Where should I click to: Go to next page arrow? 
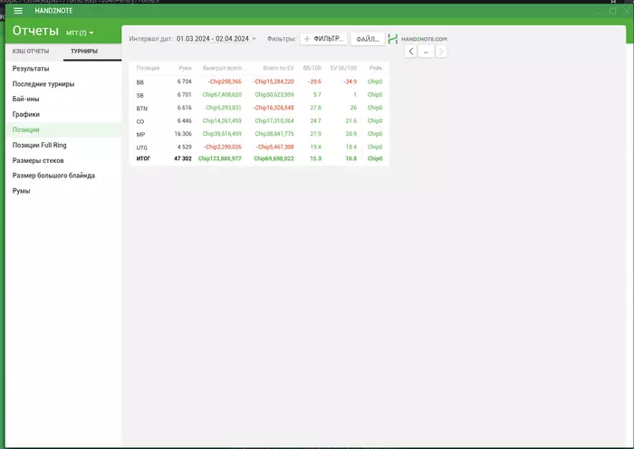pyautogui.click(x=441, y=52)
